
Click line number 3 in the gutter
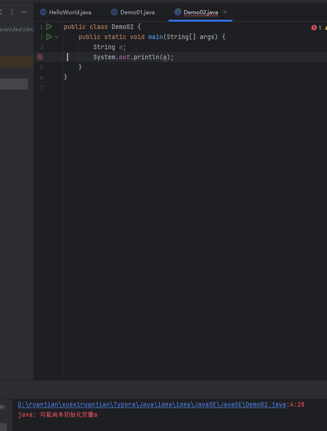pyautogui.click(x=41, y=47)
